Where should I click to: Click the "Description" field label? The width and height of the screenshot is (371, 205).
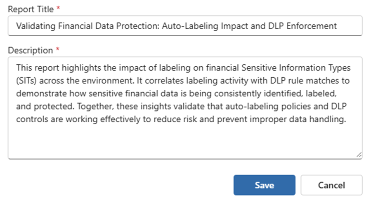(x=30, y=50)
